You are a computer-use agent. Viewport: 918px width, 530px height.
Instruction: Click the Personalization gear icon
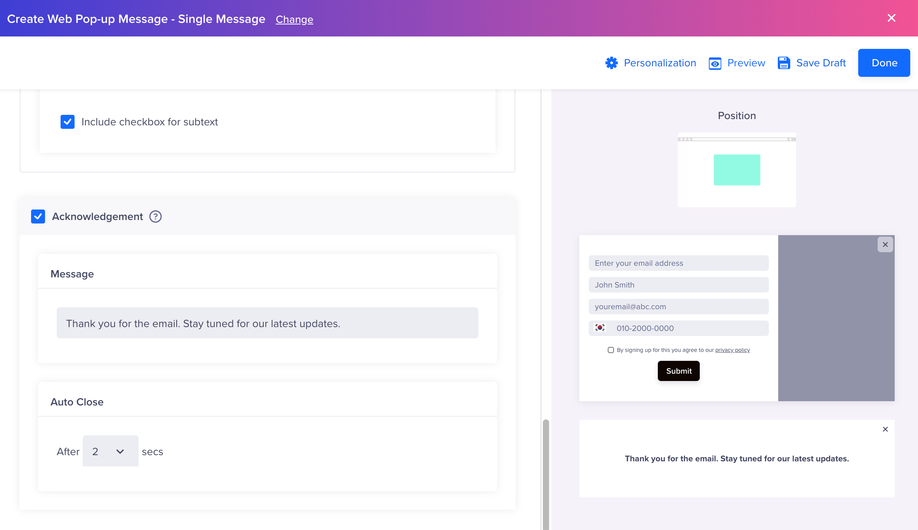click(x=612, y=63)
